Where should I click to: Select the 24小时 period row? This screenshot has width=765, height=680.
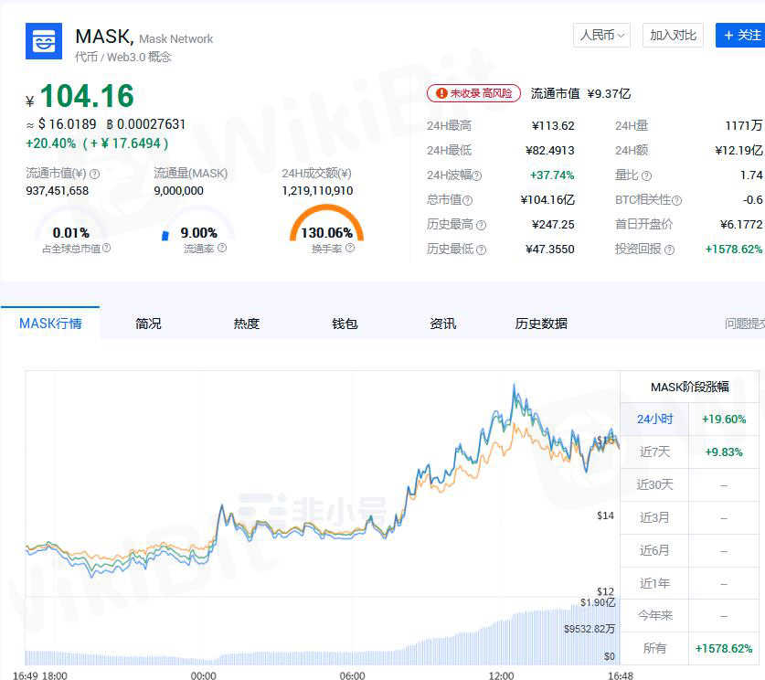654,420
